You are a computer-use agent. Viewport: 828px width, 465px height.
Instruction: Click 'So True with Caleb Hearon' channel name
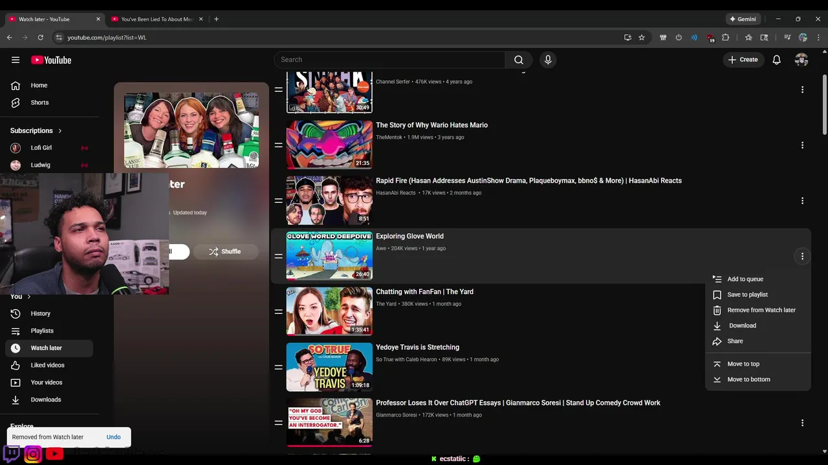click(406, 360)
